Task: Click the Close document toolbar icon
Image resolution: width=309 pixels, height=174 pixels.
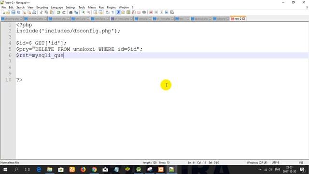Action: [x=24, y=12]
